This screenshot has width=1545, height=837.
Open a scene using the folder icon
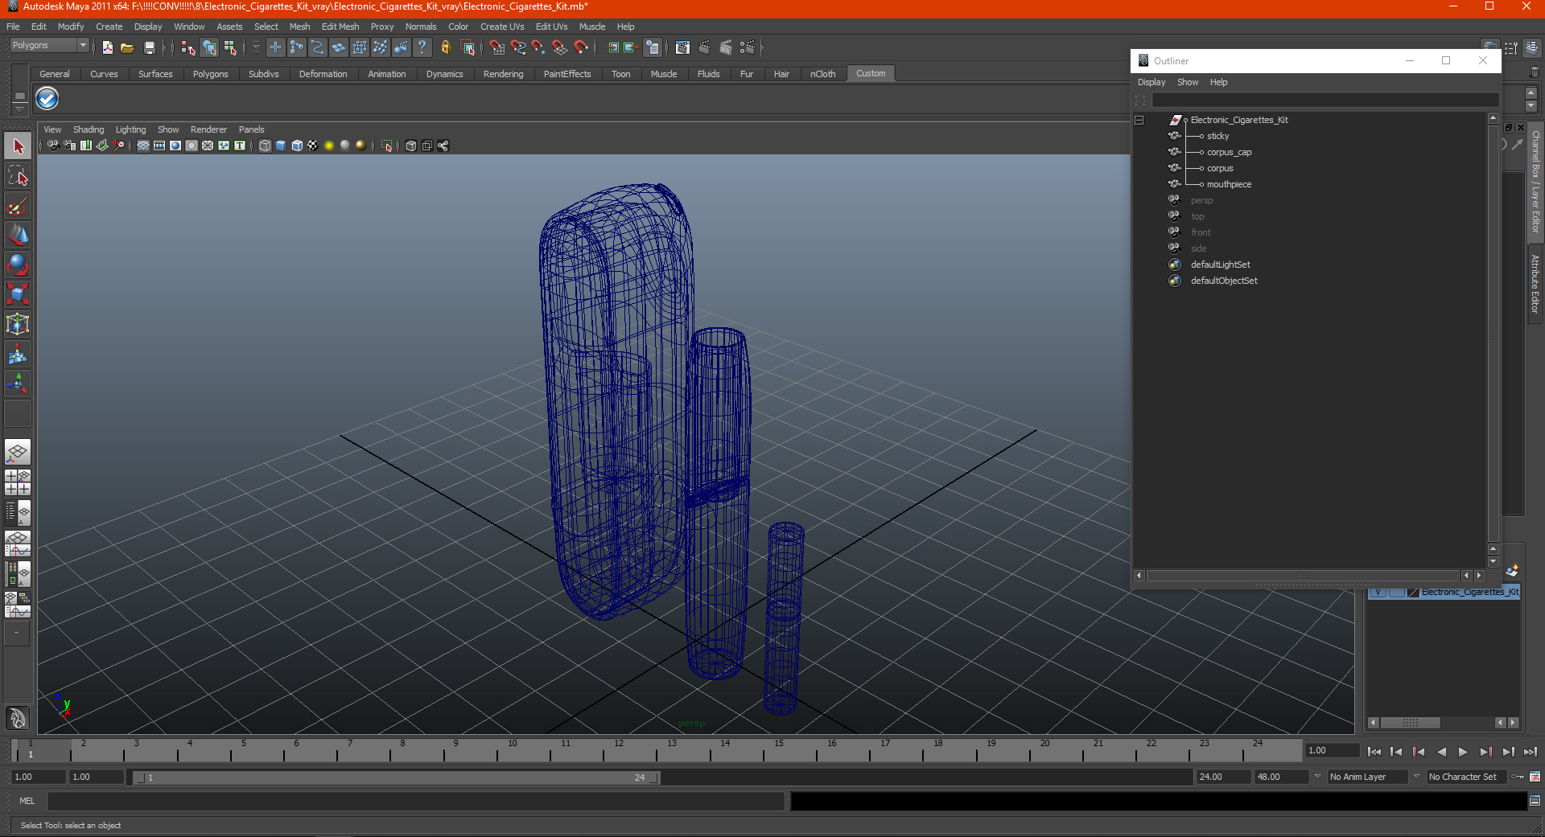(127, 48)
